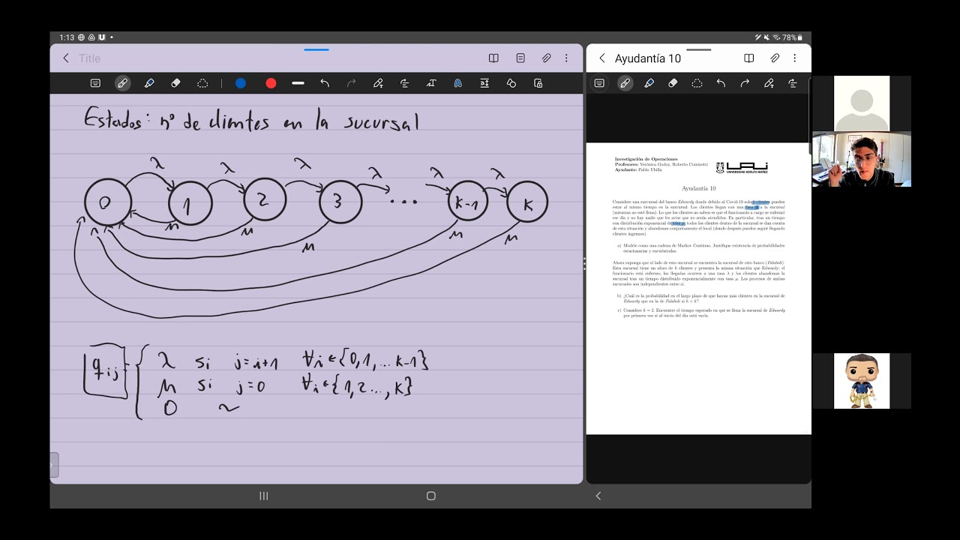
Task: Select the highlighter in Ayudantía 10
Action: click(649, 83)
